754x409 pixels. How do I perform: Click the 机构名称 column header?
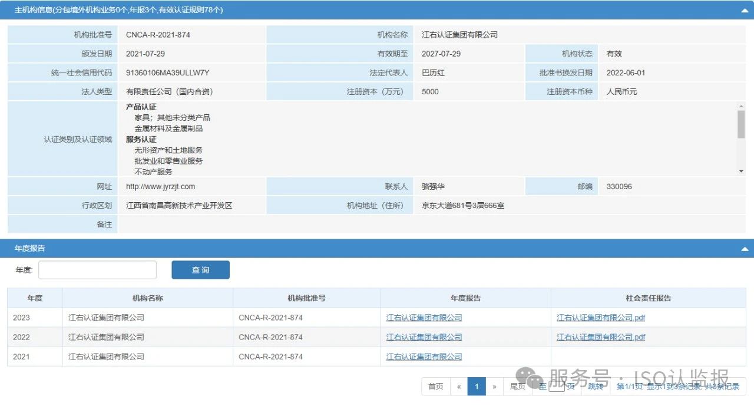click(x=148, y=298)
